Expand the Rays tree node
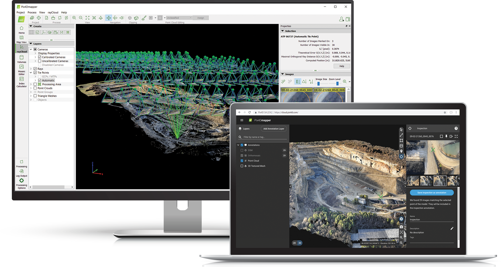This screenshot has height=267, width=504. 31,69
